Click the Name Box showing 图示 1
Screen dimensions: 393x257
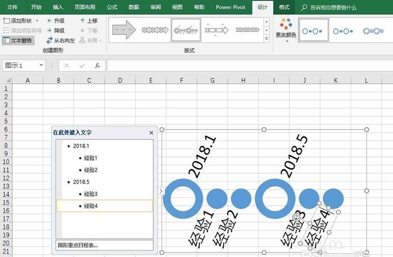point(21,65)
